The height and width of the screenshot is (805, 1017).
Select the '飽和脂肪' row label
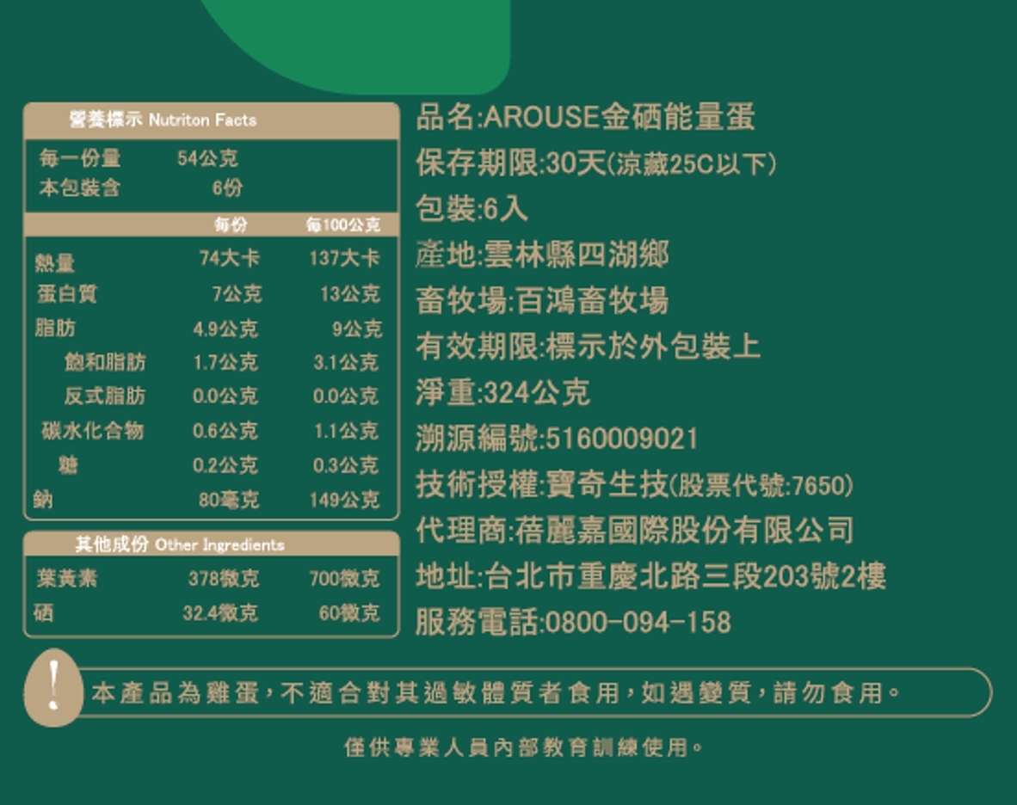click(x=105, y=362)
